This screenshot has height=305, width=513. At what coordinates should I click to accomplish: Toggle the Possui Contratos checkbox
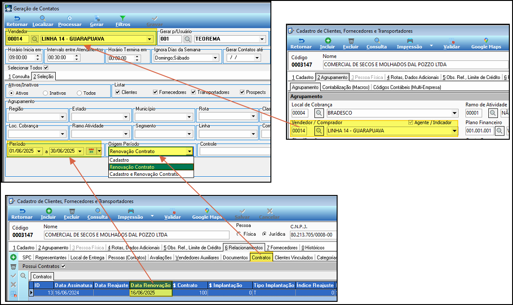[63, 266]
